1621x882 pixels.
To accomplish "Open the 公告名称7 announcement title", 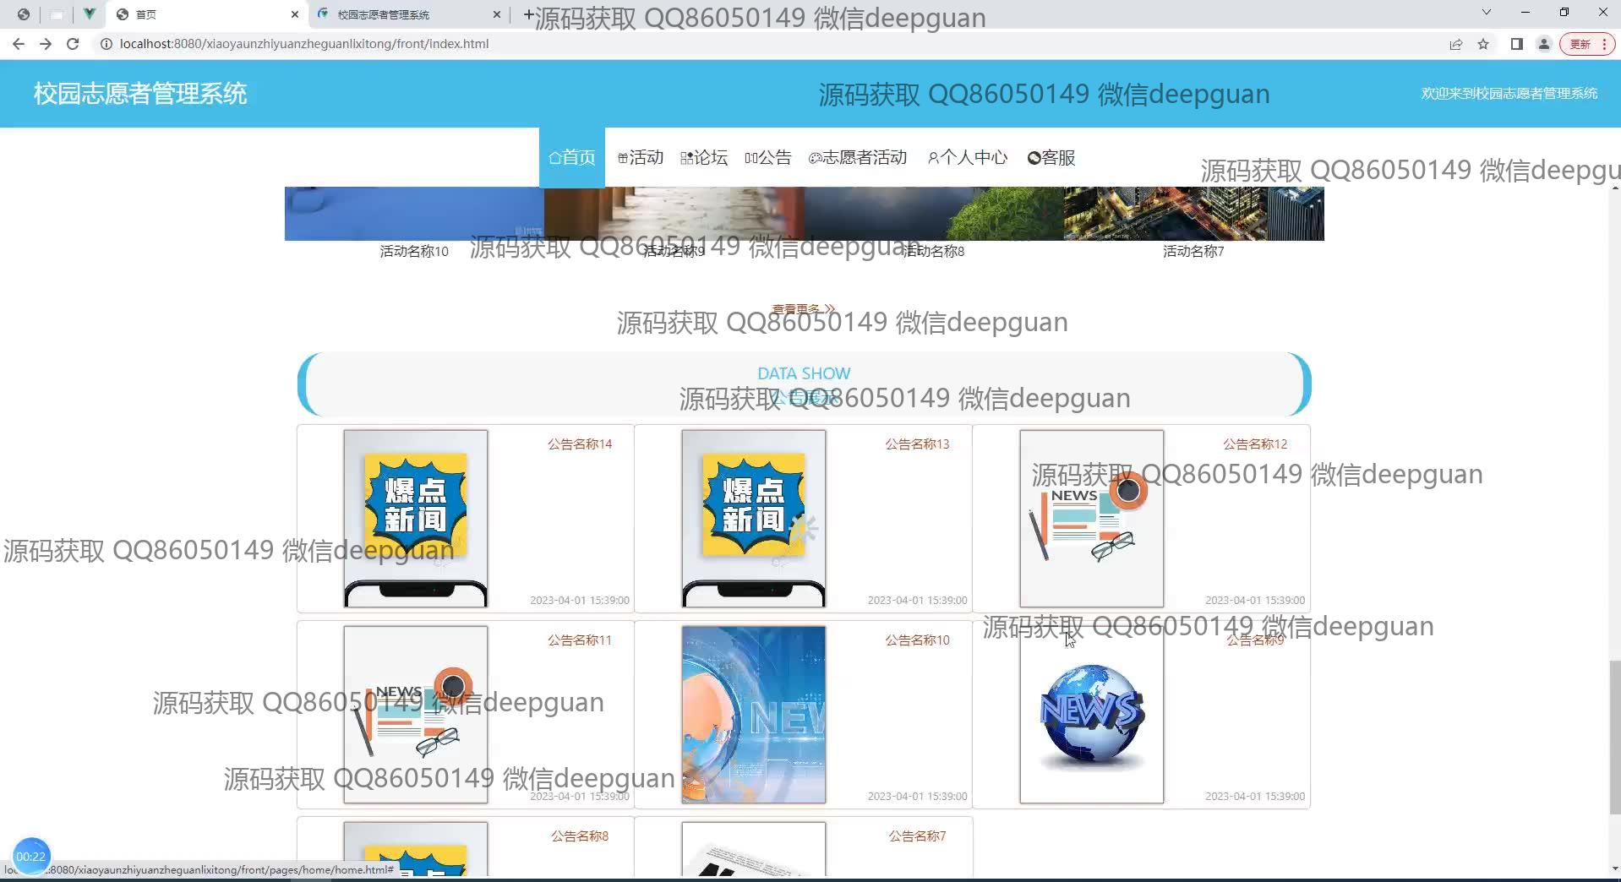I will click(917, 836).
